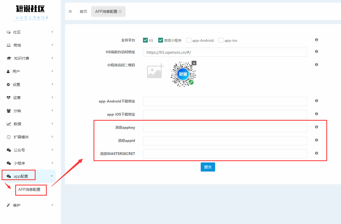This screenshot has width=341, height=224.
Task: Close the APP消息配置 tab
Action: point(120,12)
